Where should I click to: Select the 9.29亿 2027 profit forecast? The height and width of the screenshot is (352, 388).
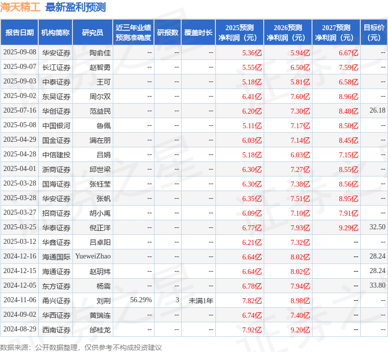(348, 228)
